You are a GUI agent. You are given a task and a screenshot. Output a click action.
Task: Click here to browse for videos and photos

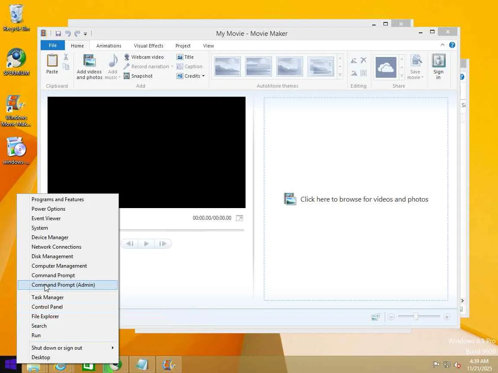(356, 199)
